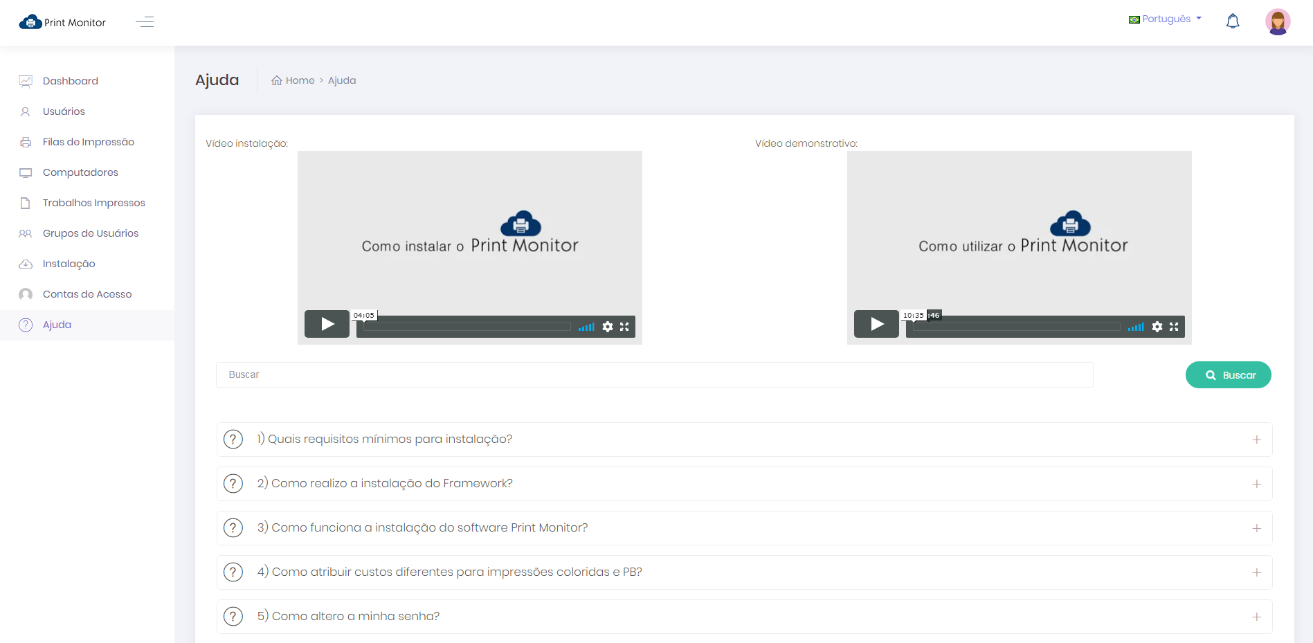Open the notifications bell

point(1233,21)
